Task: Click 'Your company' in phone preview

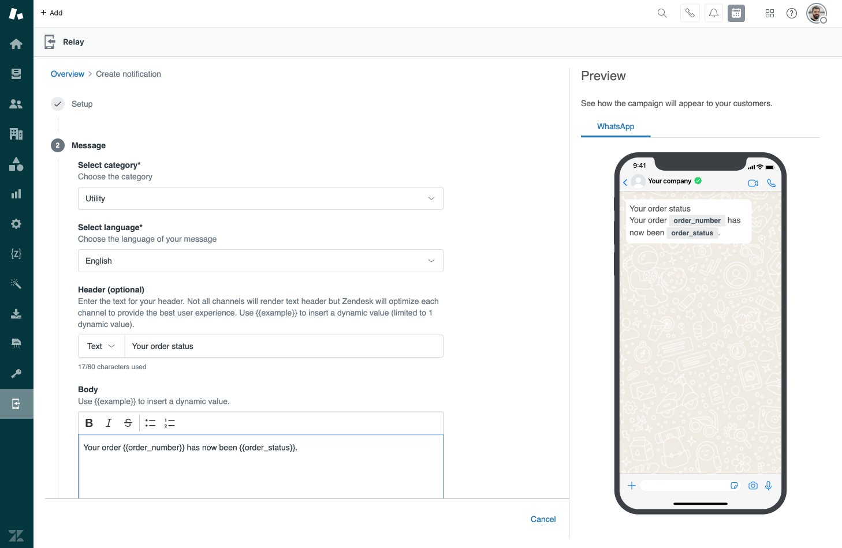Action: point(669,181)
